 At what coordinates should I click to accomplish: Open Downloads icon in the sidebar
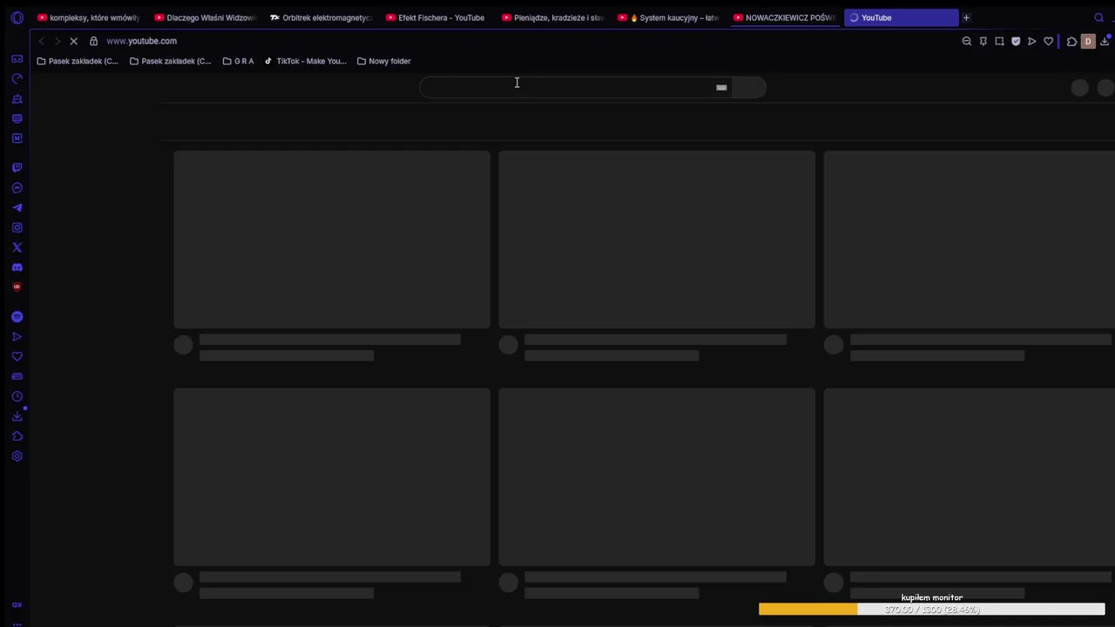tap(17, 416)
